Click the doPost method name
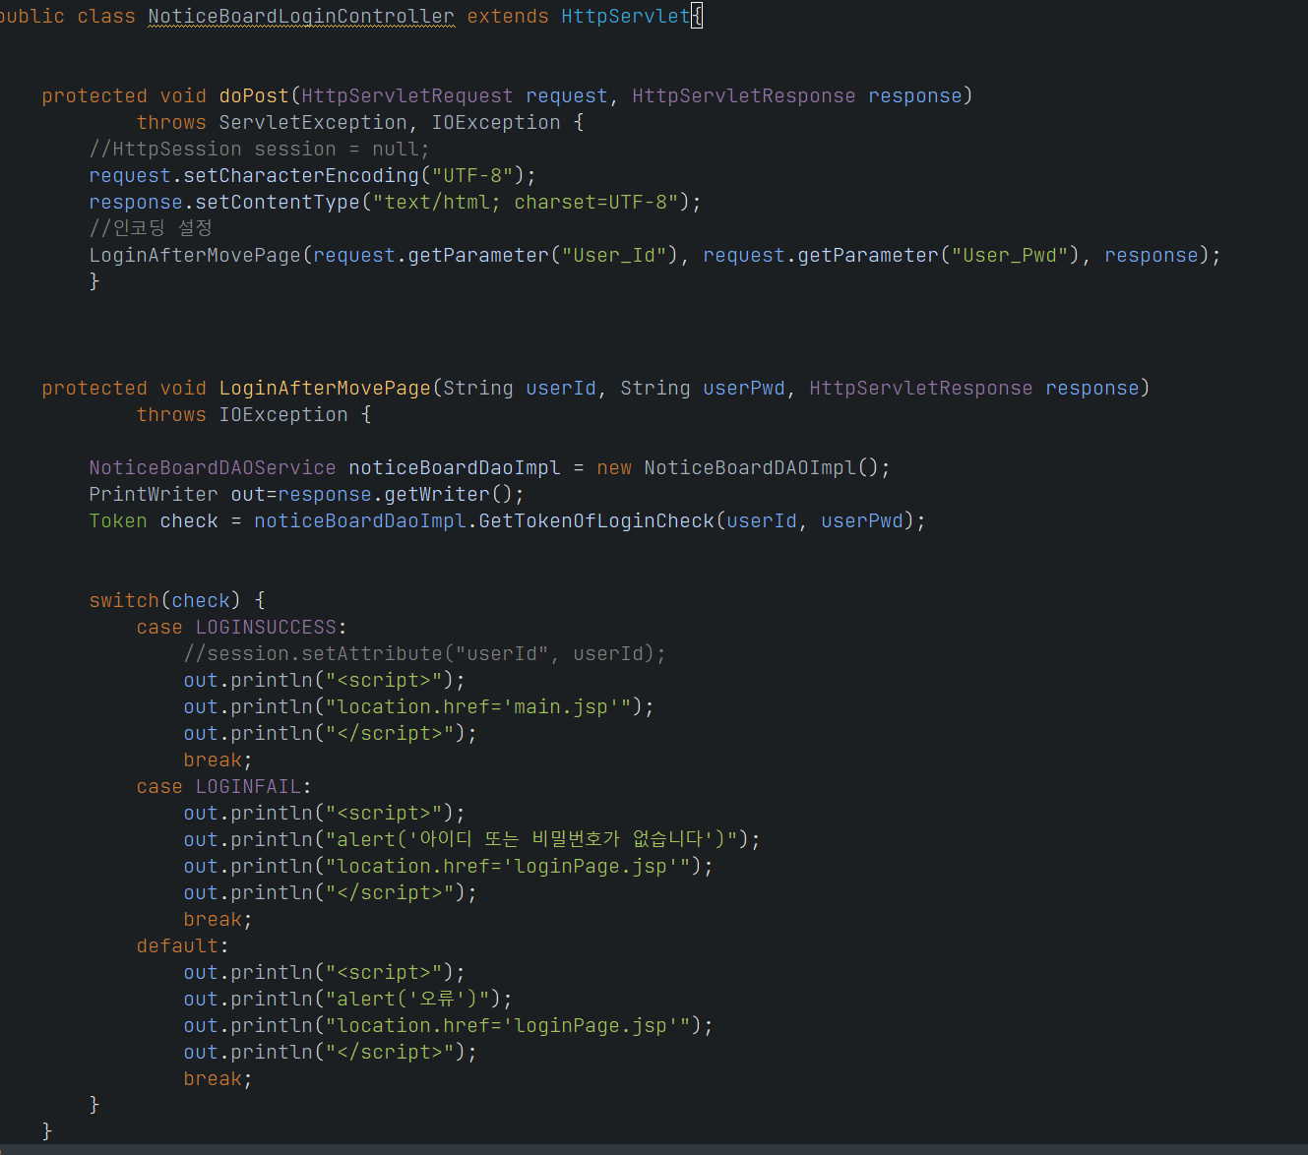This screenshot has height=1155, width=1308. 254,96
